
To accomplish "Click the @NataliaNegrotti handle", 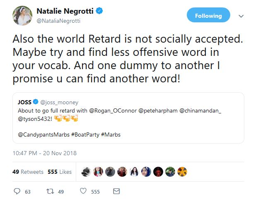I will 59,20.
